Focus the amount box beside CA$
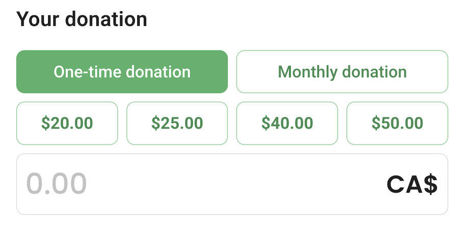Screen dimensions: 459x228 [x=232, y=184]
